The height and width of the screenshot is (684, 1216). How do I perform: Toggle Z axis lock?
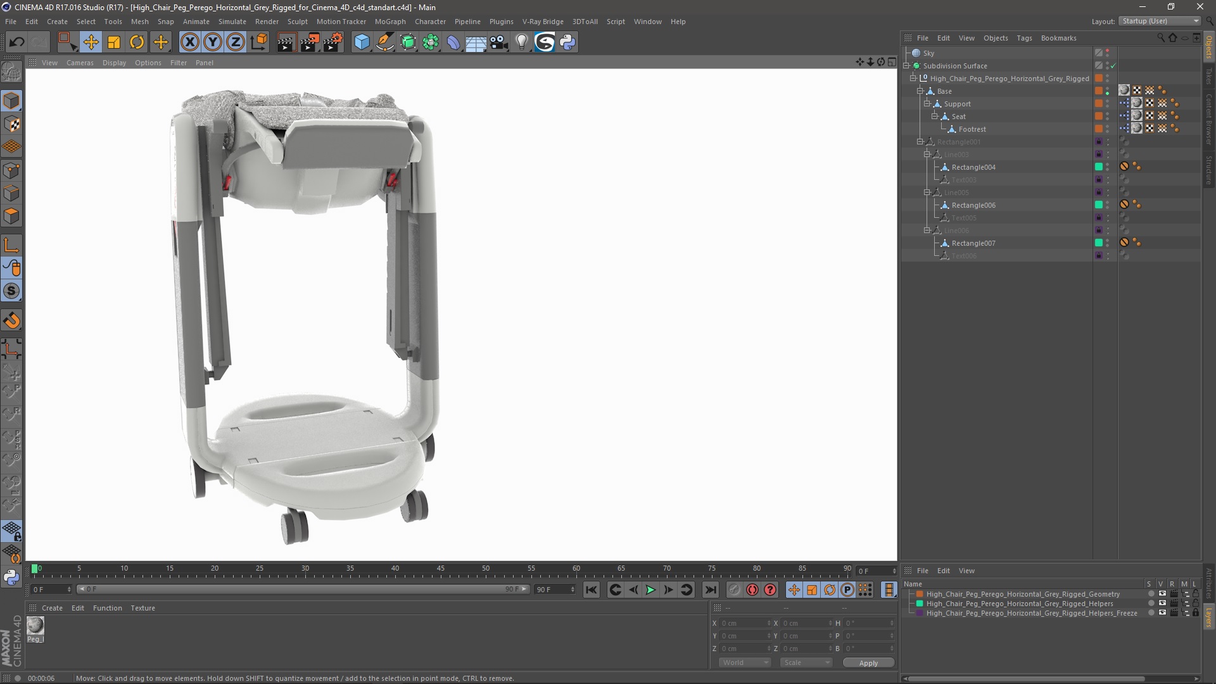236,42
